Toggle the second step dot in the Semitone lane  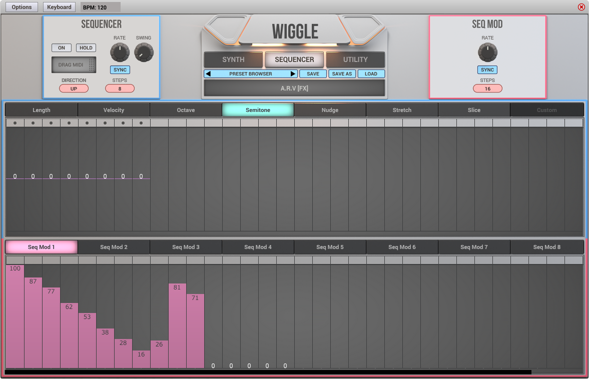pos(33,122)
